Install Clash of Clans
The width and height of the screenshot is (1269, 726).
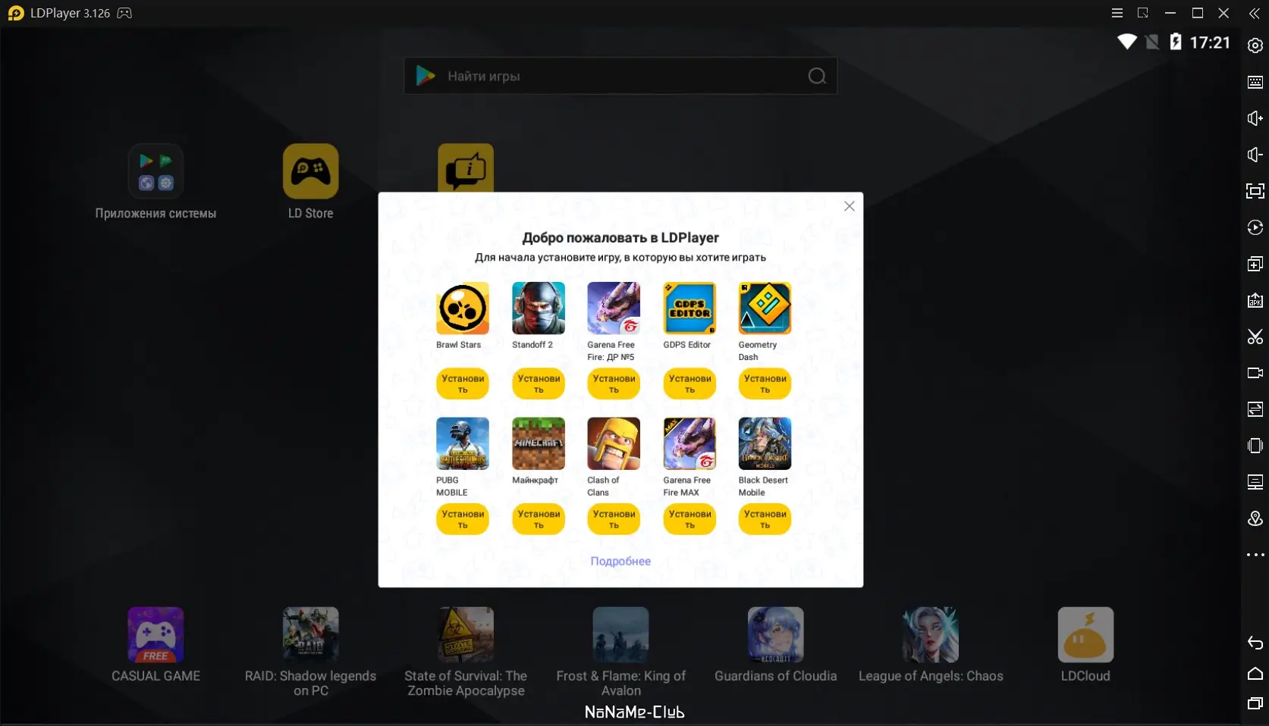click(x=614, y=519)
